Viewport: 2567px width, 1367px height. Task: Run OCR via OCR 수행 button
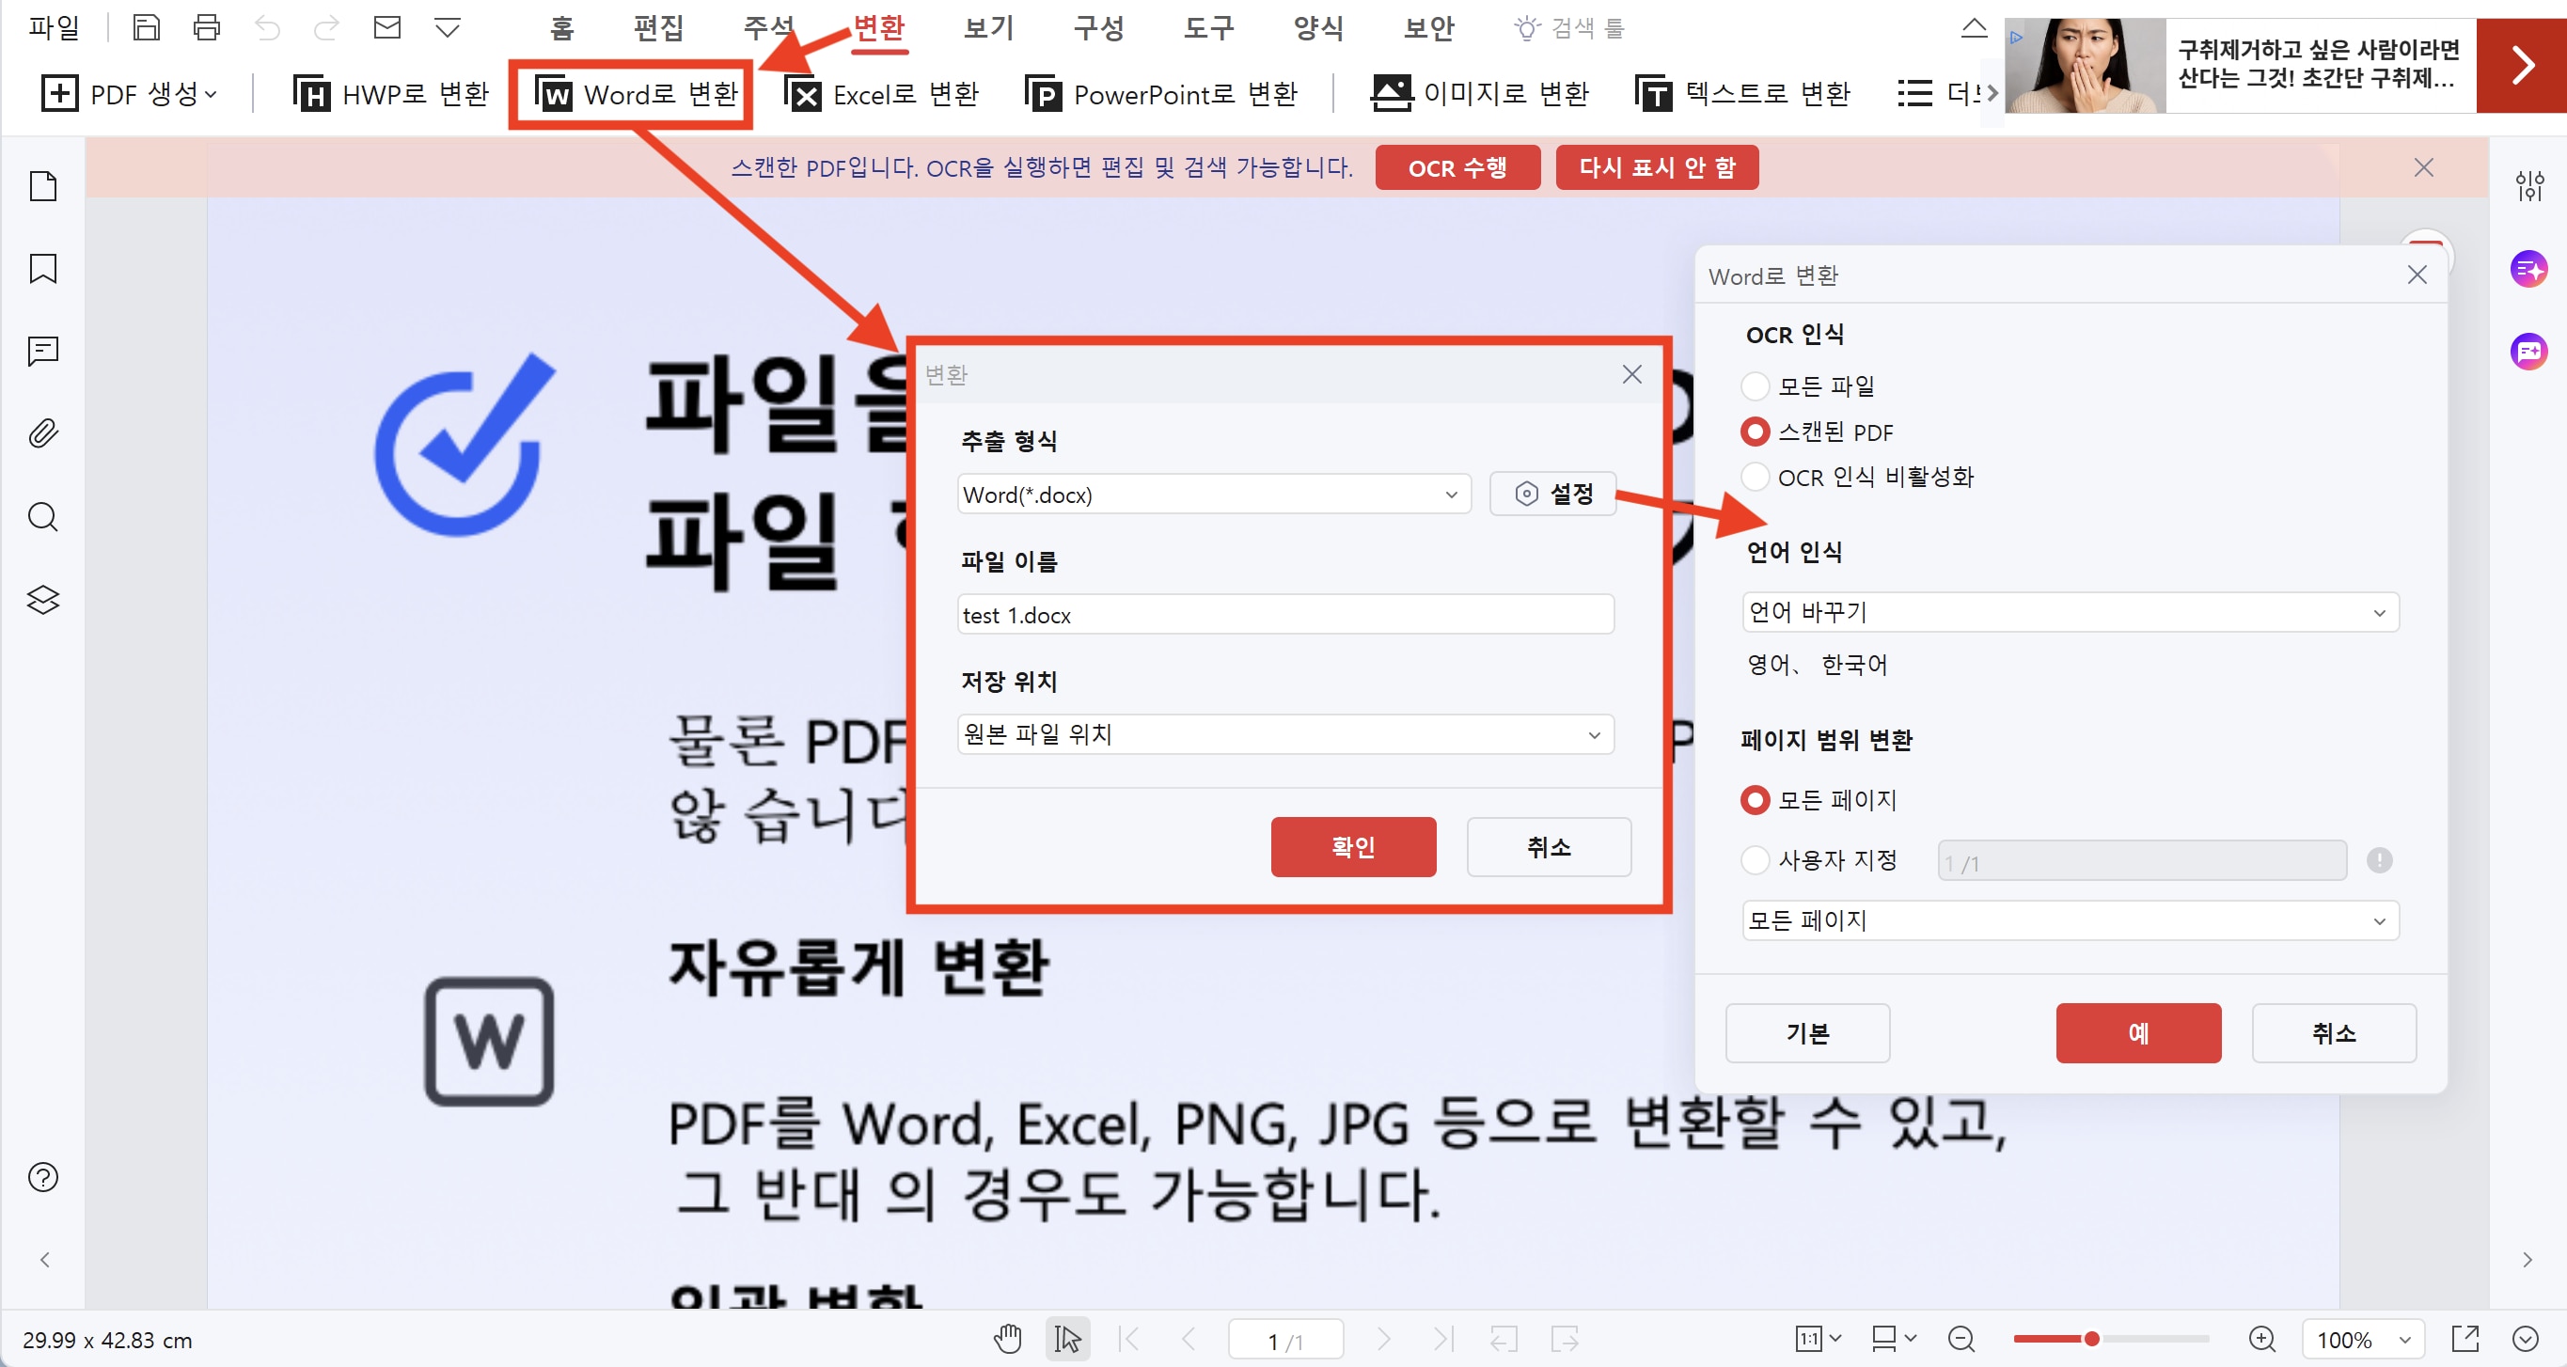[x=1457, y=166]
